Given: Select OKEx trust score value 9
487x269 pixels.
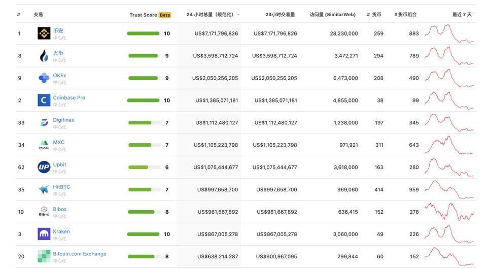Looking at the screenshot, I should click(x=167, y=78).
